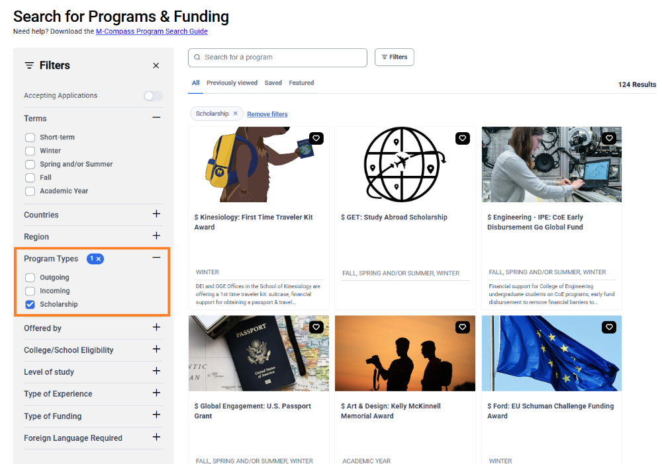Check the Short-term terms checkbox
The image size is (662, 464).
[x=30, y=137]
